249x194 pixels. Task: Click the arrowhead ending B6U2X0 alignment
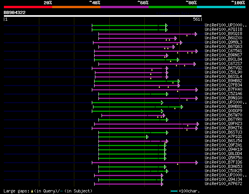175,38
